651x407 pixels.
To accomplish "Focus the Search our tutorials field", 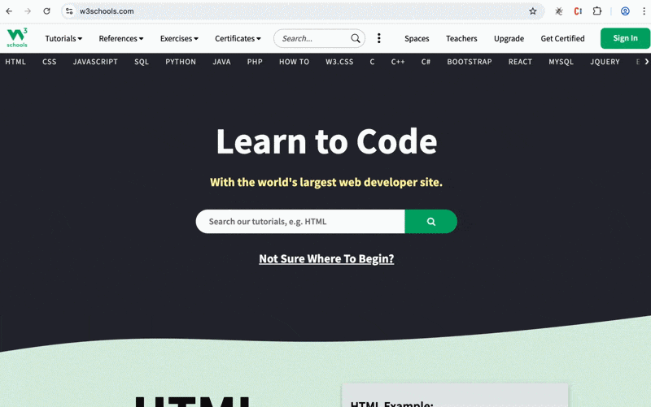I will click(300, 221).
